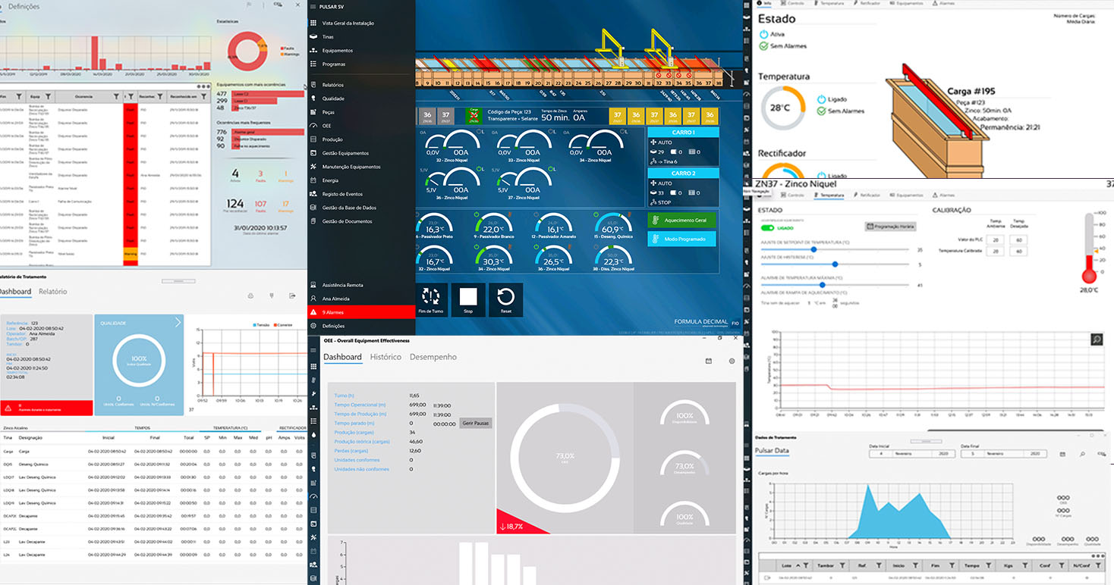Click the pin icon in Relatório de Tratamento

click(271, 296)
